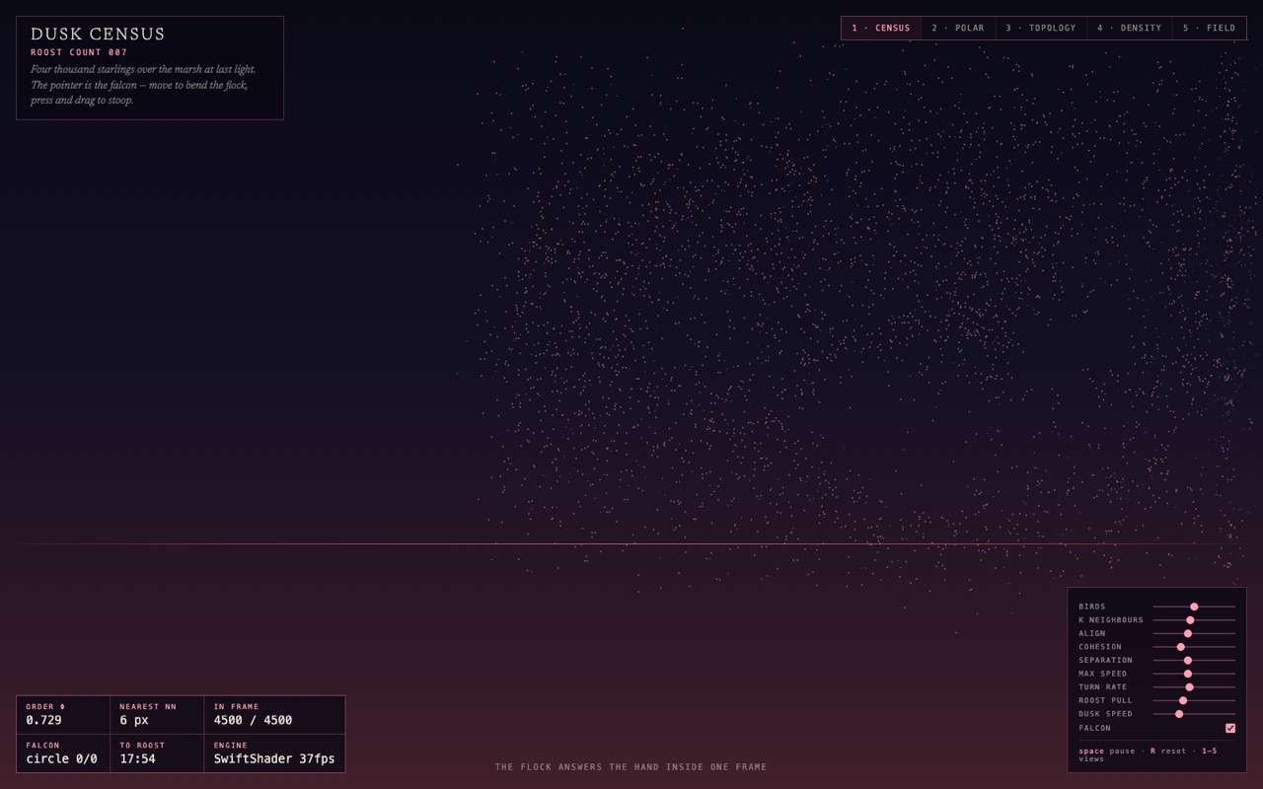Screen dimensions: 1263x789
Task: Switch to the 5 · Field tab
Action: pos(1210,28)
